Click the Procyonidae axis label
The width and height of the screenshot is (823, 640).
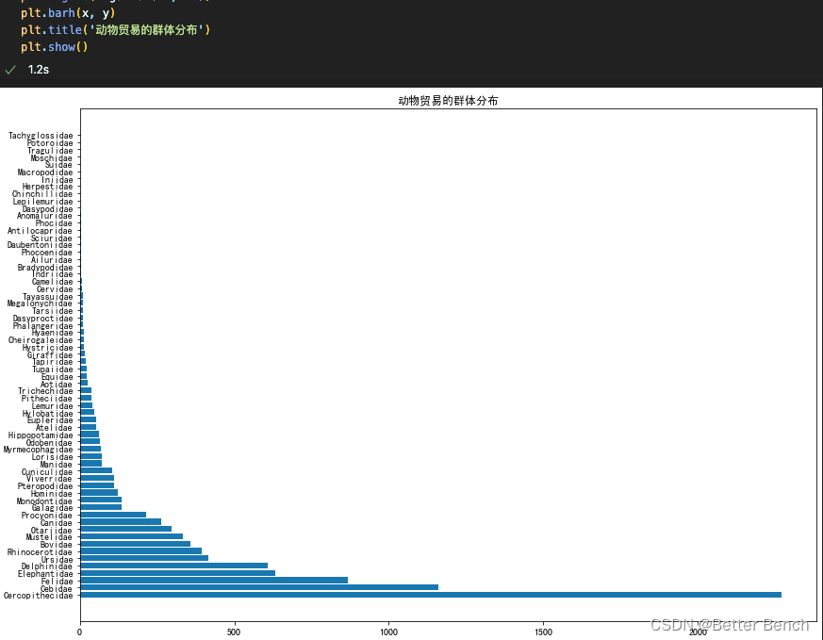47,516
